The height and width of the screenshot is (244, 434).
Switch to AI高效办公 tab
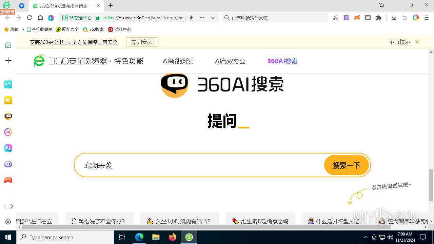pyautogui.click(x=230, y=61)
